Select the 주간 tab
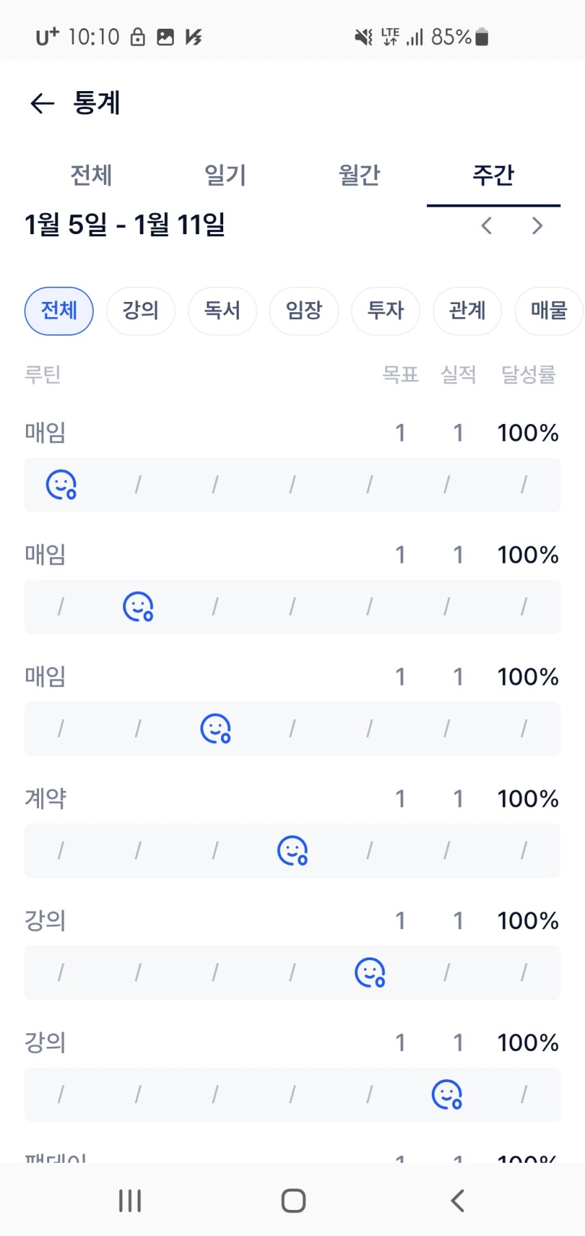Viewport: 585px width, 1236px height. pyautogui.click(x=493, y=175)
